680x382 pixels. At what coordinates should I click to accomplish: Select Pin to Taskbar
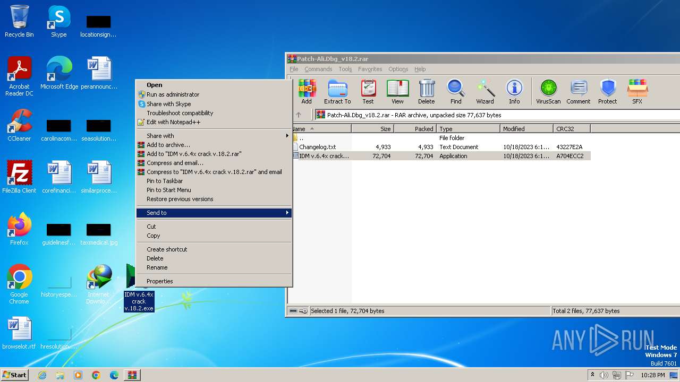(x=214, y=181)
